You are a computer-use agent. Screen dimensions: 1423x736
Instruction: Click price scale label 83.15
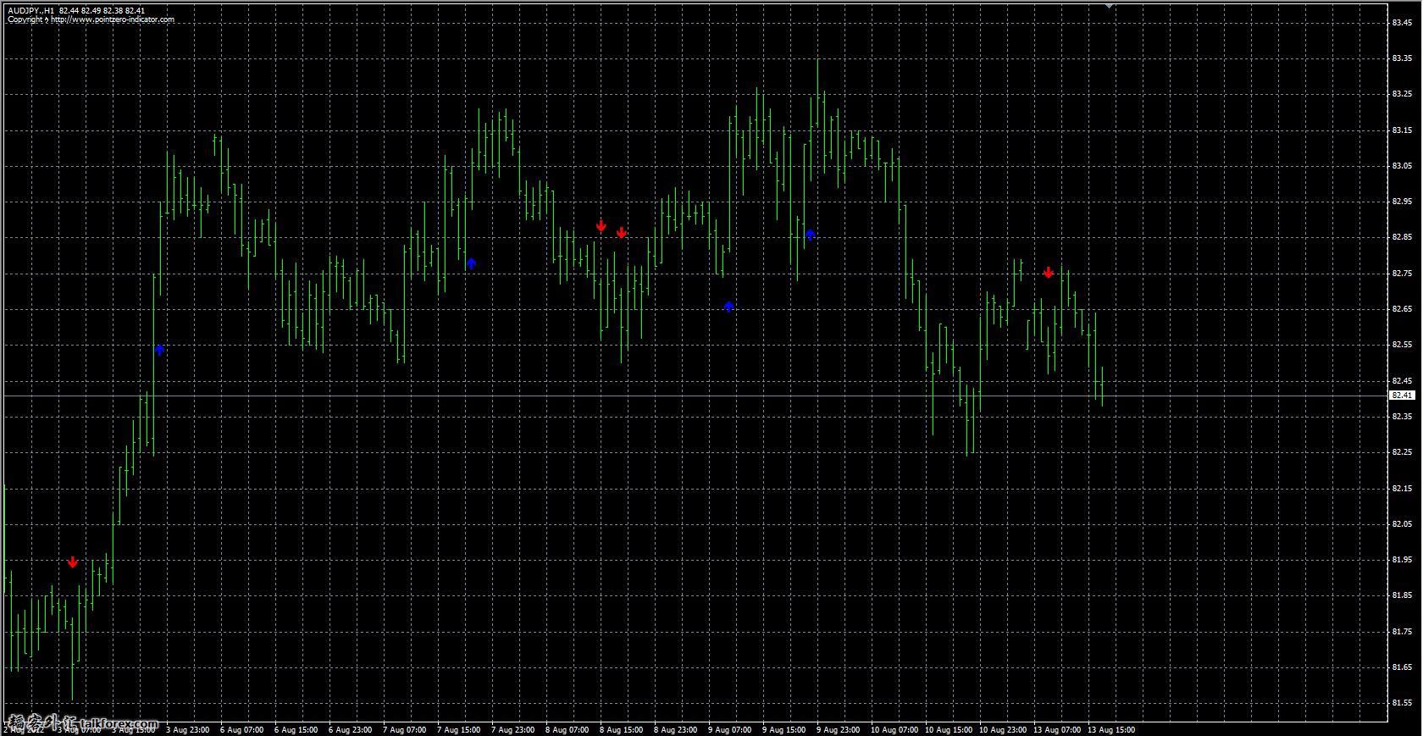pos(1402,130)
